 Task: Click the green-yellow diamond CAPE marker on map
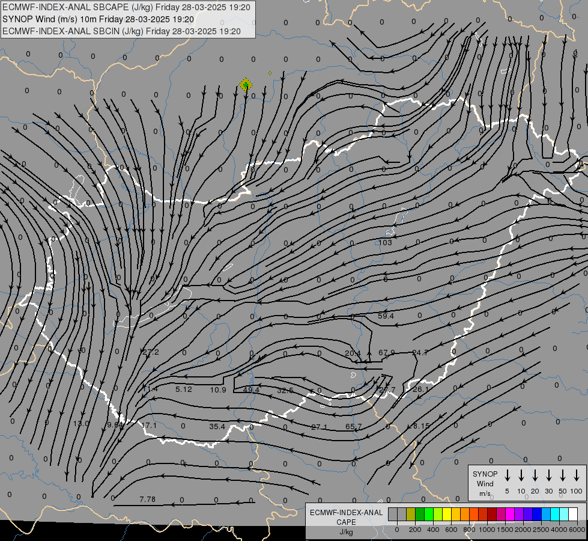246,85
